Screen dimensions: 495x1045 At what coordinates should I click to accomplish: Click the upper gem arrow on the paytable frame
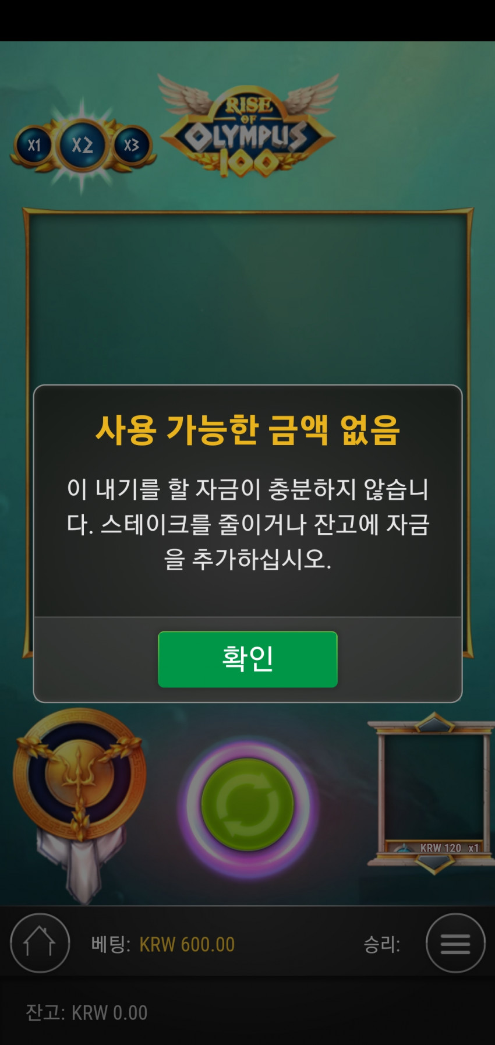tap(434, 723)
